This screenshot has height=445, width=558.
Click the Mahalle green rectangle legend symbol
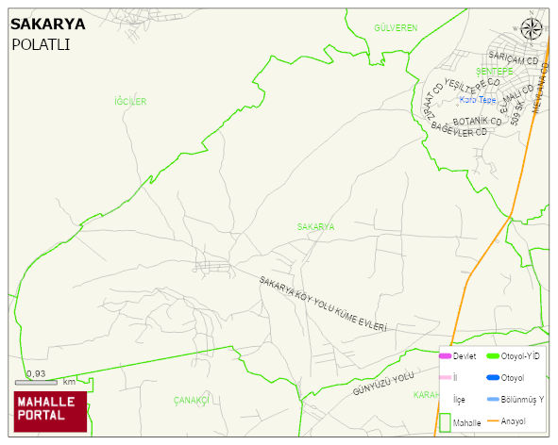(445, 422)
